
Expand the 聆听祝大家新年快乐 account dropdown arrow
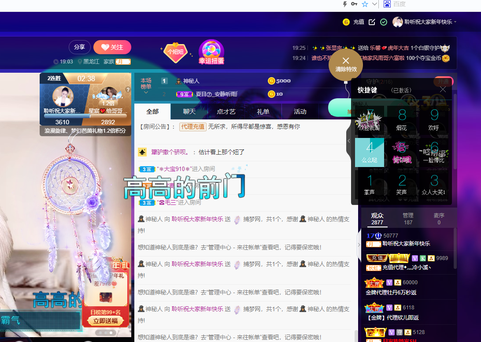click(455, 22)
